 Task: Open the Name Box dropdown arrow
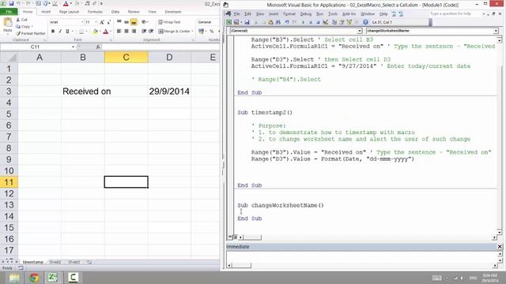pyautogui.click(x=74, y=47)
